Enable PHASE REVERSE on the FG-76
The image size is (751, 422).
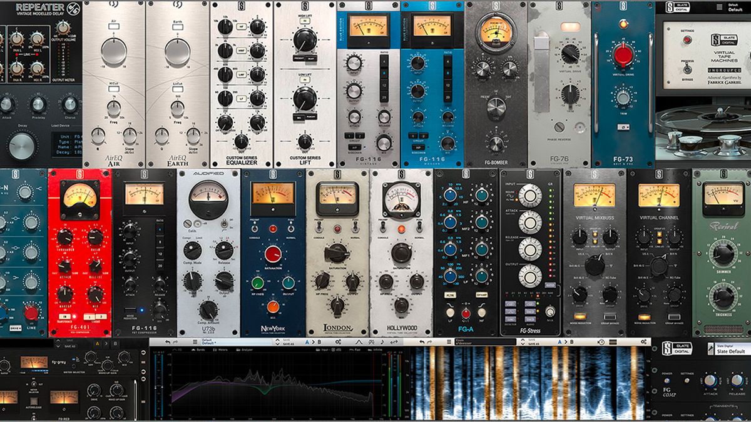pos(559,126)
